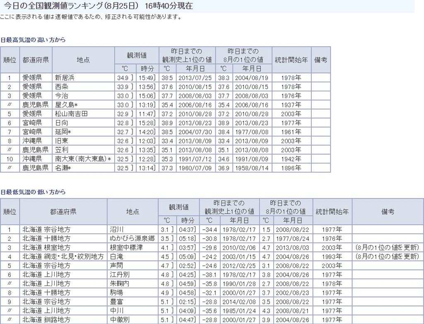The image size is (424, 324).
Task: Select the 西条 row location name
Action: click(x=62, y=87)
